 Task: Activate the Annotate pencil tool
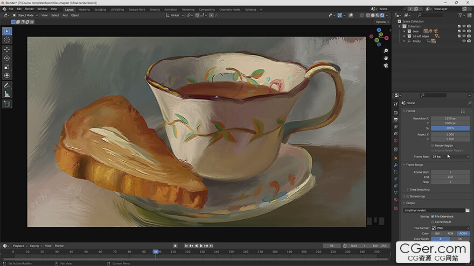[7, 85]
